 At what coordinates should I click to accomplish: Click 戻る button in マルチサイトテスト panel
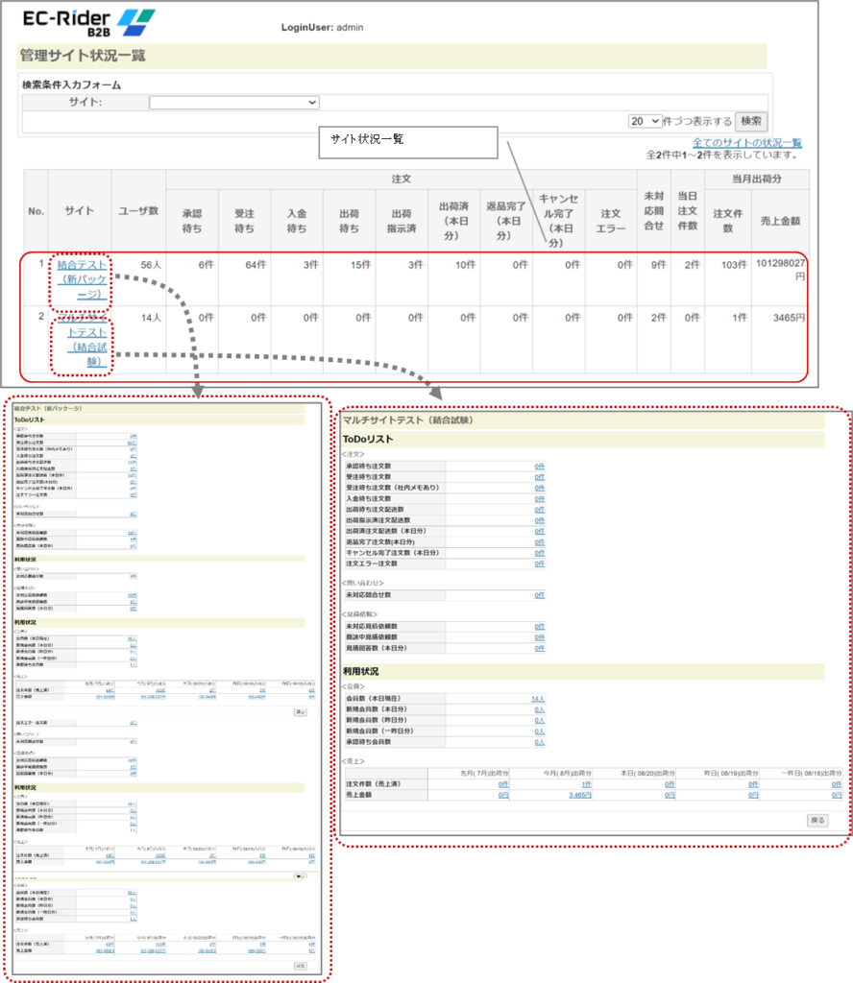click(816, 821)
